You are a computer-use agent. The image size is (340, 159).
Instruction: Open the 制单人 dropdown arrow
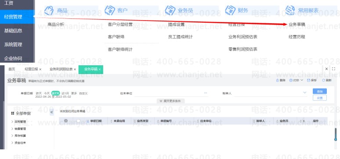coord(305,92)
